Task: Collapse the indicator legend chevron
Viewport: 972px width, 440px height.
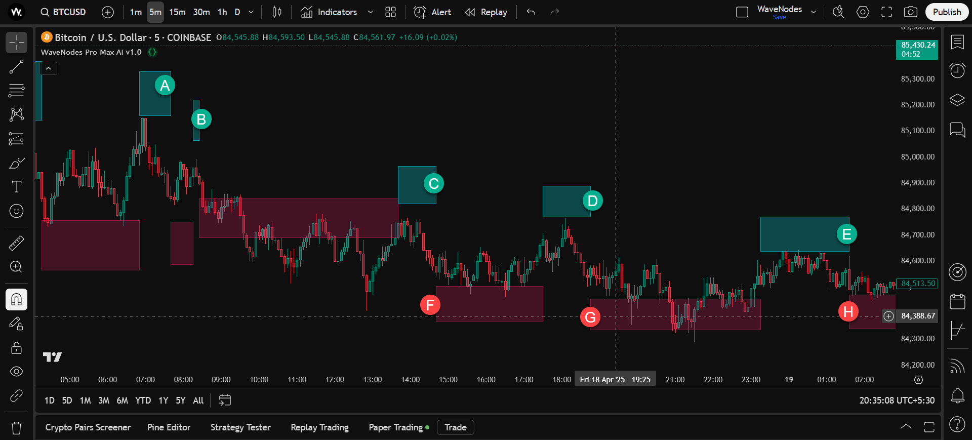Action: coord(49,68)
